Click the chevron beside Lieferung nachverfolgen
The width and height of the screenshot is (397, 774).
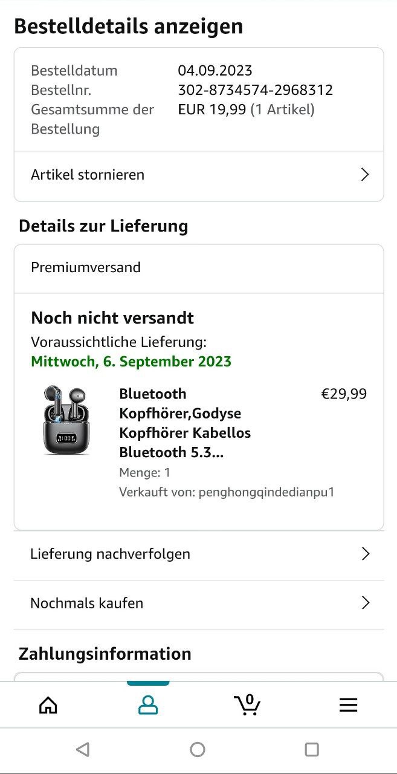pyautogui.click(x=365, y=554)
